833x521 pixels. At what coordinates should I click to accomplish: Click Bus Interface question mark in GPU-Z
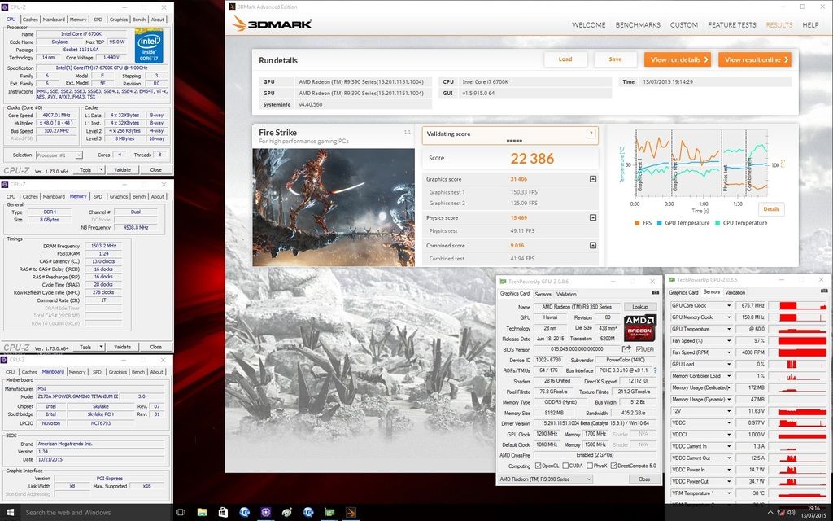pyautogui.click(x=655, y=370)
